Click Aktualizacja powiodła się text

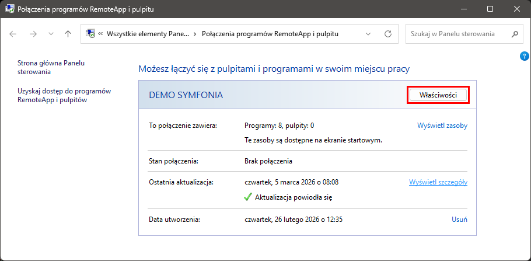(294, 197)
